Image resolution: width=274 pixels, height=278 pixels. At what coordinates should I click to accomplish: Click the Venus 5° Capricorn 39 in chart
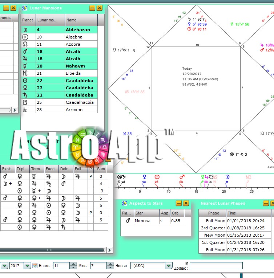(x=197, y=24)
